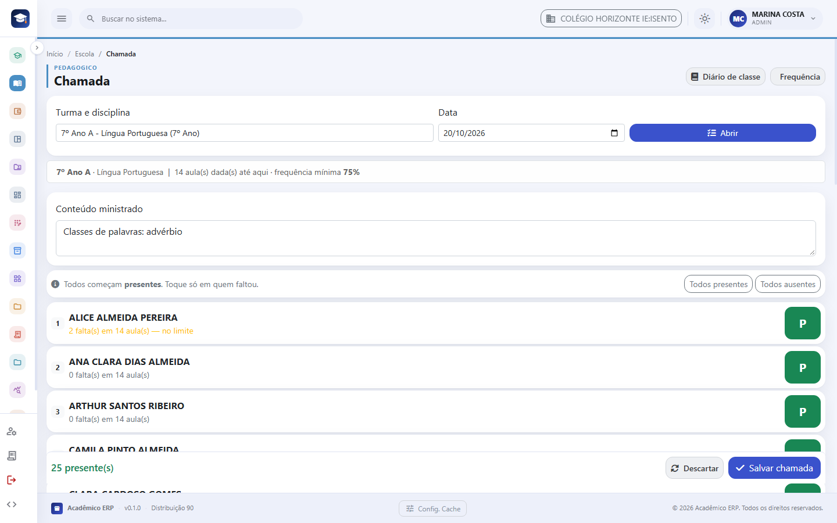Open the hamburger menu in top bar
The height and width of the screenshot is (523, 837).
pos(62,19)
